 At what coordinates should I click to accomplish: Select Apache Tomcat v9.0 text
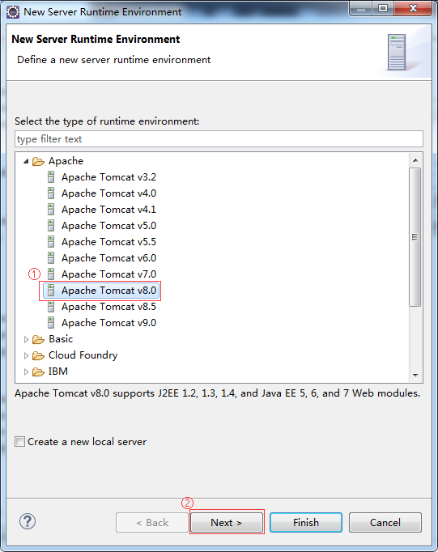(x=108, y=323)
